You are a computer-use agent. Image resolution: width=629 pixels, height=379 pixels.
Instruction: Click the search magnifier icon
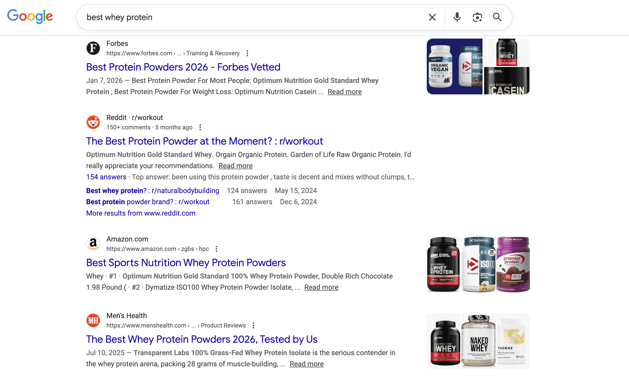tap(497, 17)
